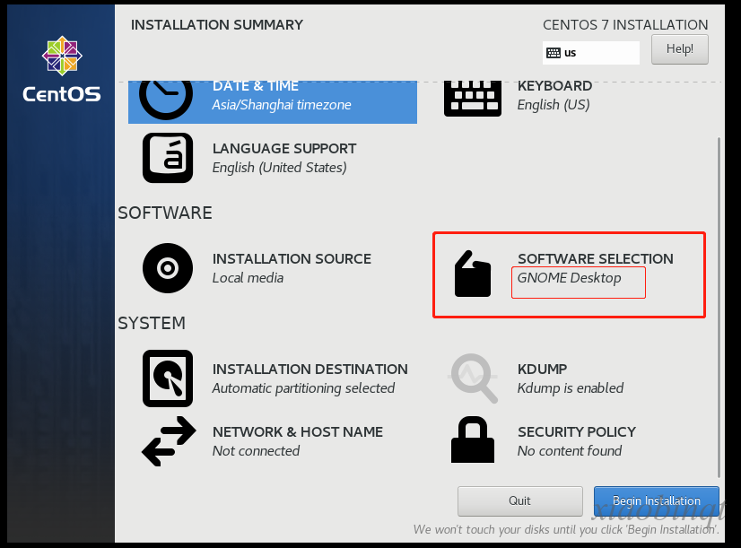The height and width of the screenshot is (548, 741).
Task: Open Date & Time clock icon
Action: coord(165,100)
